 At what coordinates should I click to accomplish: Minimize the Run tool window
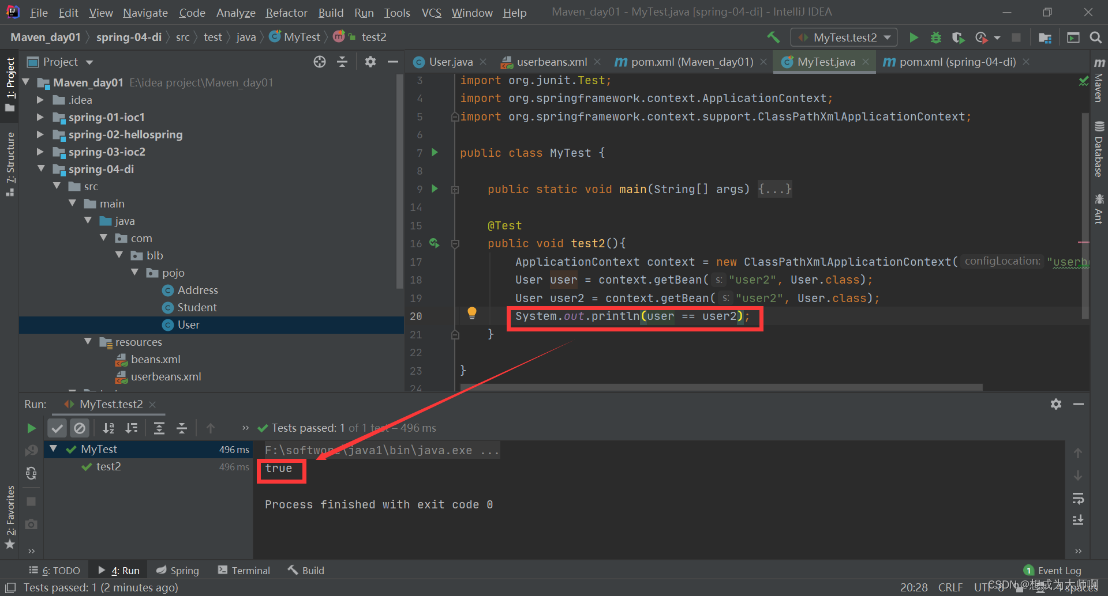coord(1079,404)
